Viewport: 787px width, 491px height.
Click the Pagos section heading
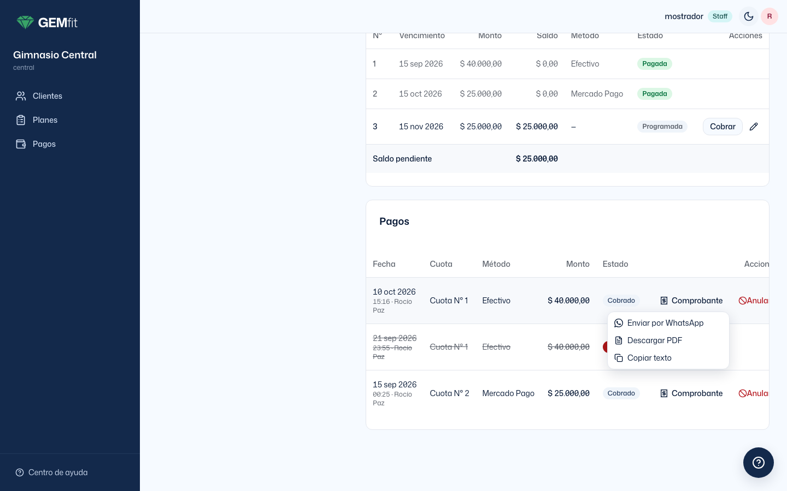(x=394, y=221)
